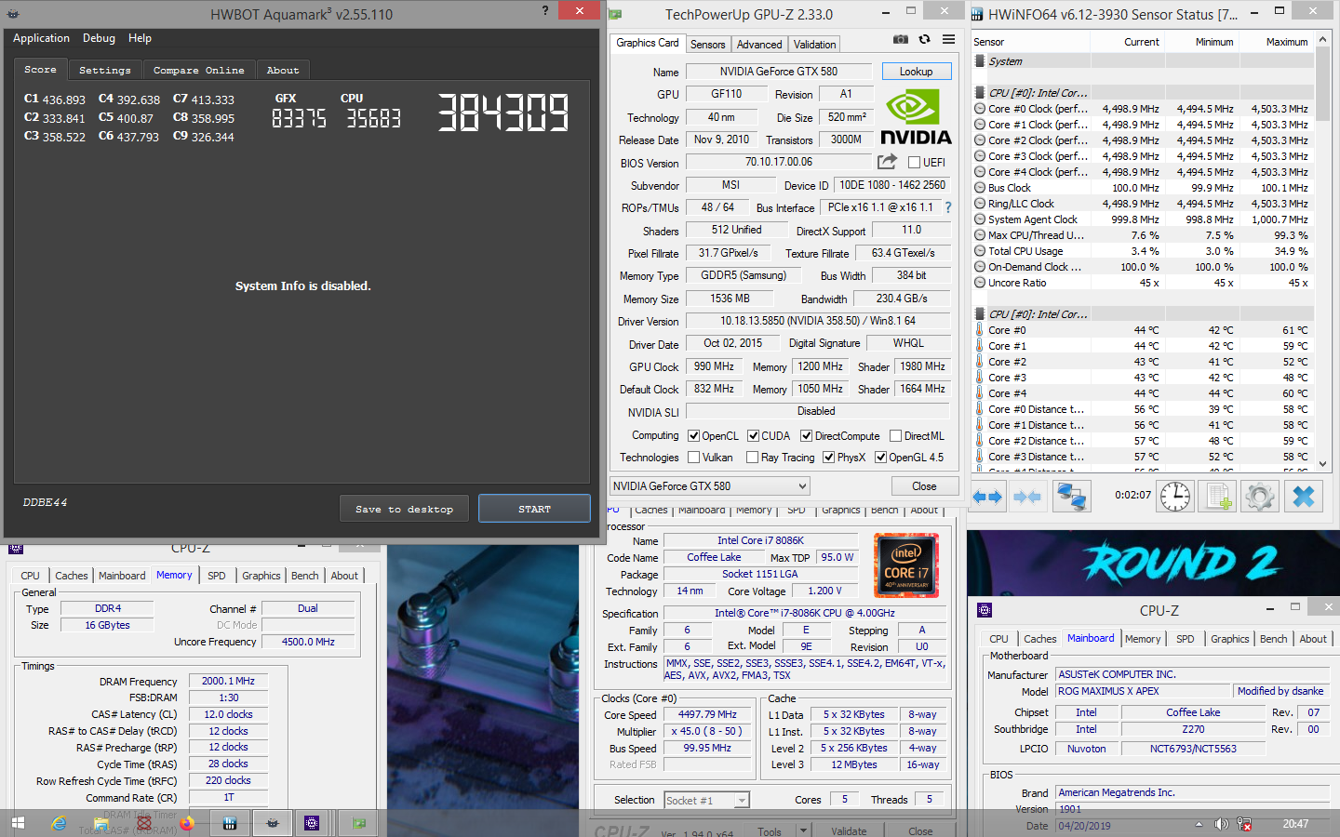Switch to CPU-Z via the purple taskbar icon
Image resolution: width=1340 pixels, height=837 pixels.
coord(313,823)
